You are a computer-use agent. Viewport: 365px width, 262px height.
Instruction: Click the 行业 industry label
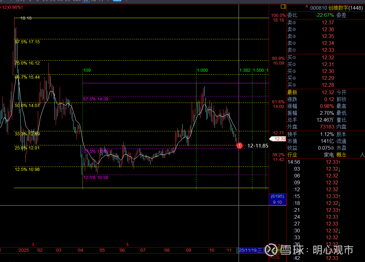point(292,155)
